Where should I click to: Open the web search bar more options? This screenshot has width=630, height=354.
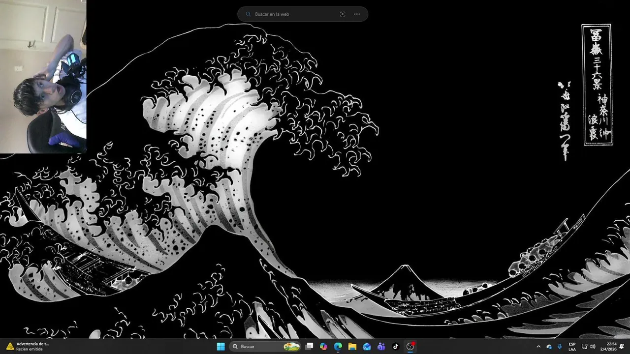tap(357, 14)
